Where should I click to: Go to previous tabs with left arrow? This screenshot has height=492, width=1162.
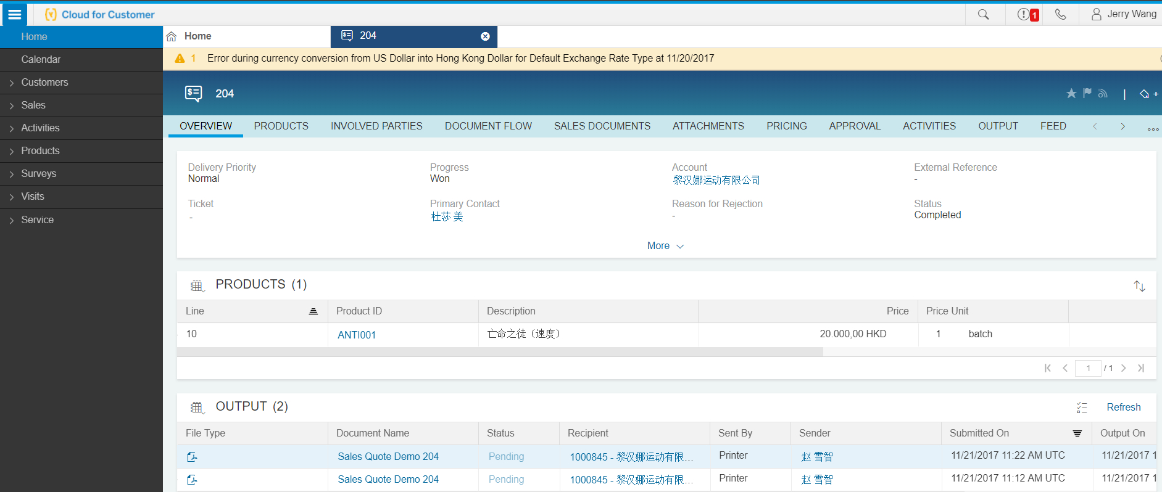(1095, 126)
